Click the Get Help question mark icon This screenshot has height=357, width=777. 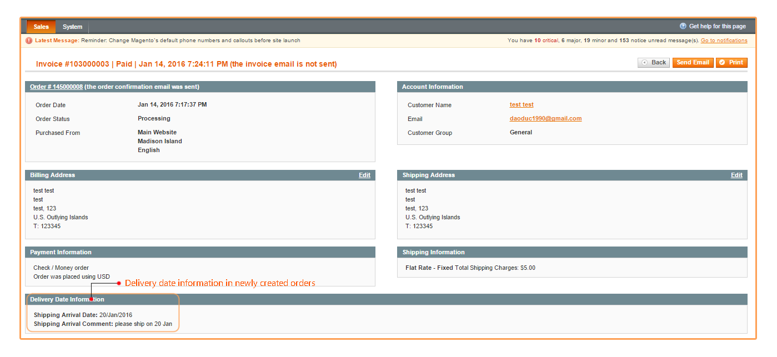click(x=683, y=26)
